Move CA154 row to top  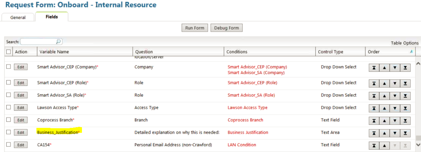pos(374,145)
